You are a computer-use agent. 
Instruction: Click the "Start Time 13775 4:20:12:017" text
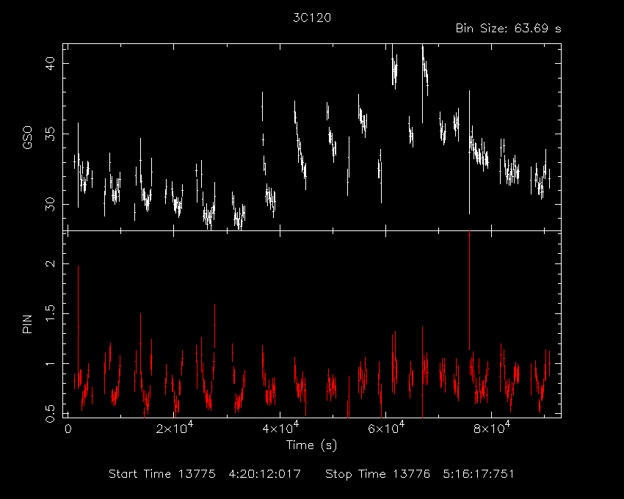click(x=205, y=474)
